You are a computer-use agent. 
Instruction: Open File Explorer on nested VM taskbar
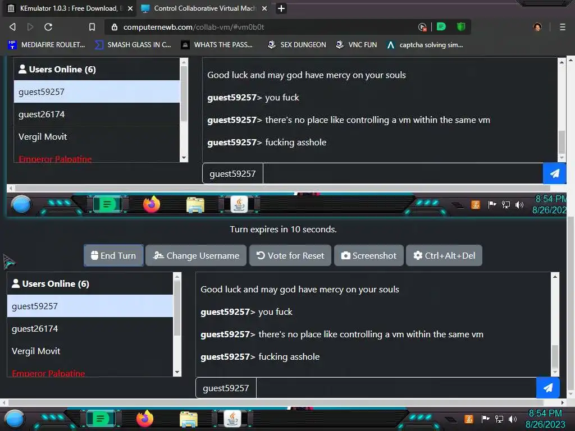pyautogui.click(x=195, y=204)
